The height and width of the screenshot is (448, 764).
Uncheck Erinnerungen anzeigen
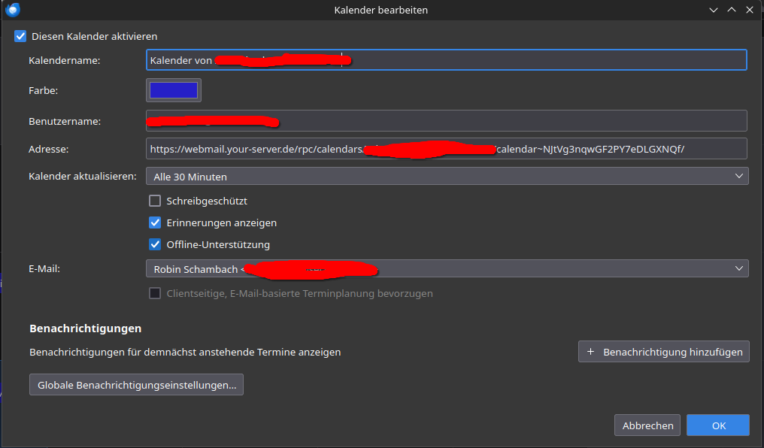click(x=155, y=222)
